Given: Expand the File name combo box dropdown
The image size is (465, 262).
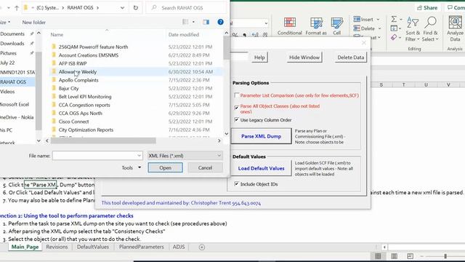Looking at the screenshot, I should 139,156.
